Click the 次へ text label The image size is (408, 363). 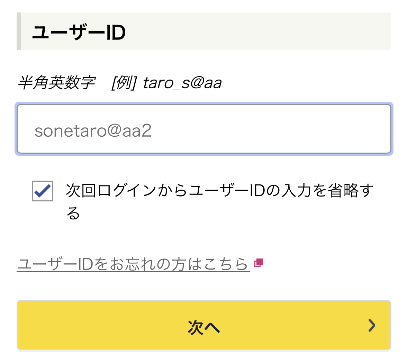pyautogui.click(x=203, y=327)
